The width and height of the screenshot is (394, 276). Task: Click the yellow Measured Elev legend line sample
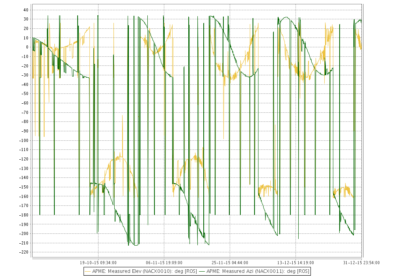(x=88, y=272)
